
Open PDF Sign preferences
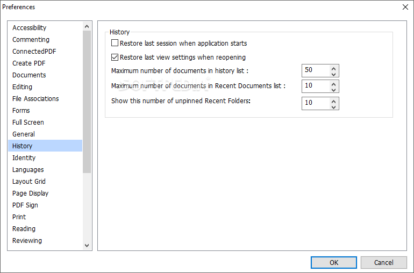(45, 205)
